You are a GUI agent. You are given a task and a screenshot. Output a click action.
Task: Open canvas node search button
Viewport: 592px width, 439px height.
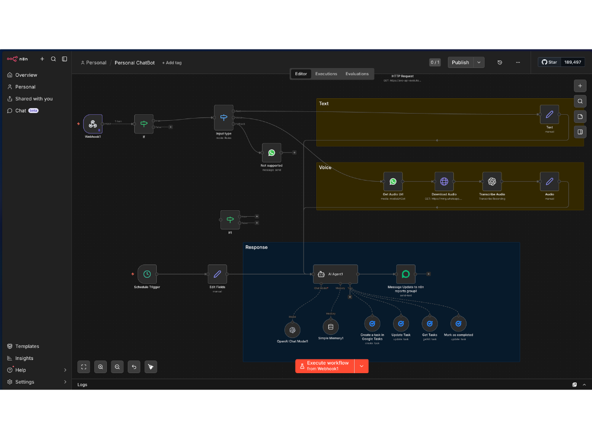tap(580, 102)
